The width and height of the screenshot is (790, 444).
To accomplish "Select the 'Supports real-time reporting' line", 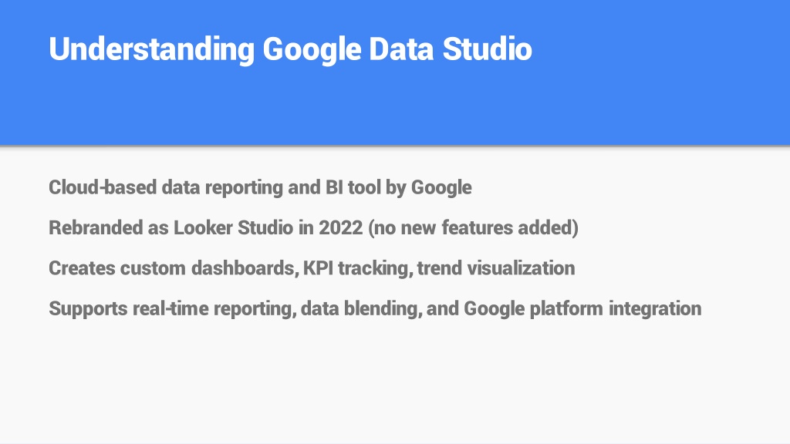I will [375, 308].
